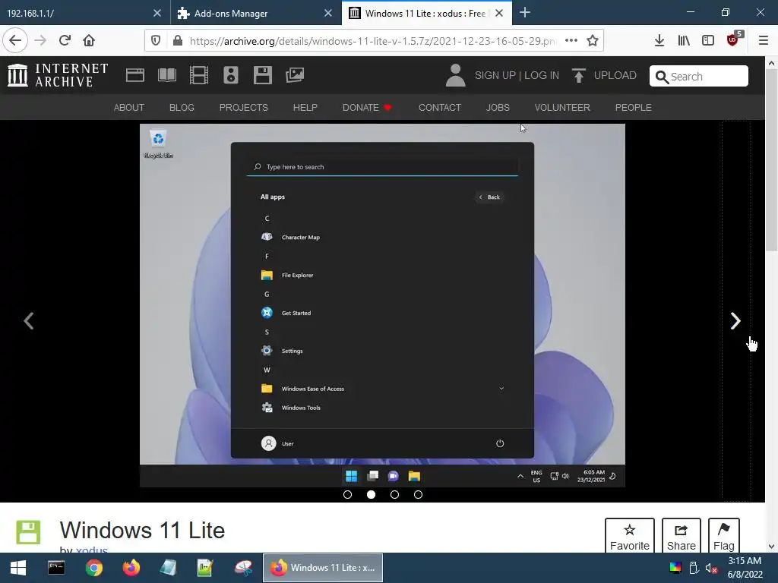
Task: Open Command Prompt from the taskbar
Action: [56, 568]
